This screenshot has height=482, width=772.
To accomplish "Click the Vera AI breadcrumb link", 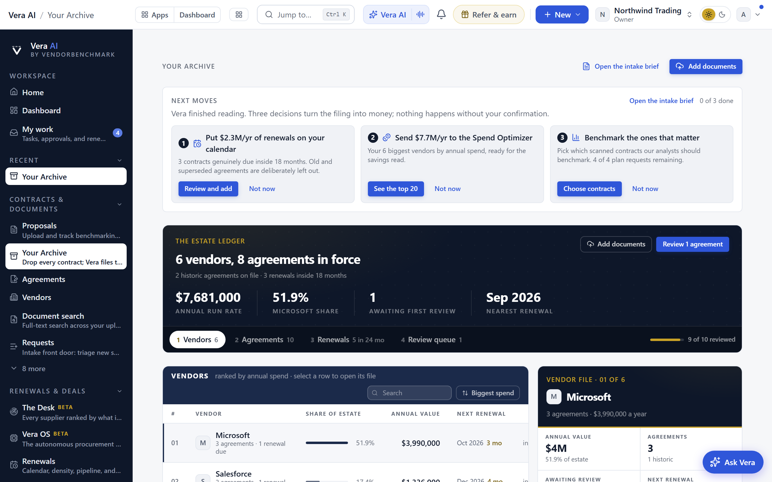I will coord(22,15).
